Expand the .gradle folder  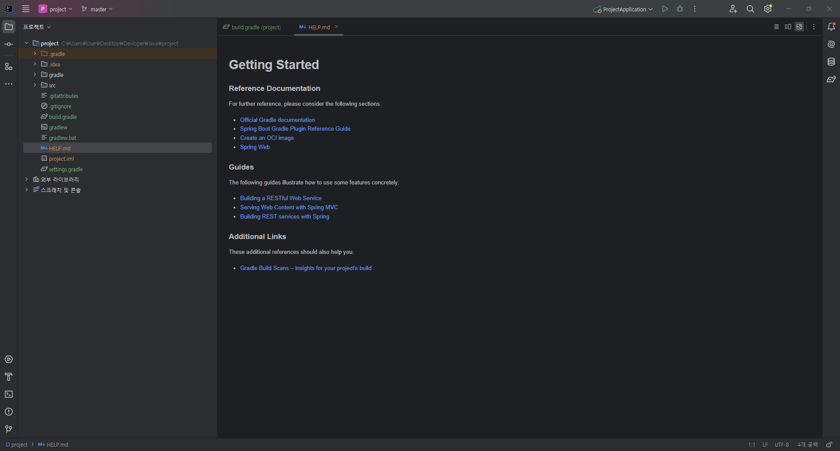(35, 53)
